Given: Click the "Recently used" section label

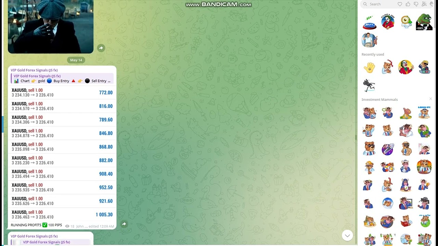Looking at the screenshot, I should click(x=373, y=54).
